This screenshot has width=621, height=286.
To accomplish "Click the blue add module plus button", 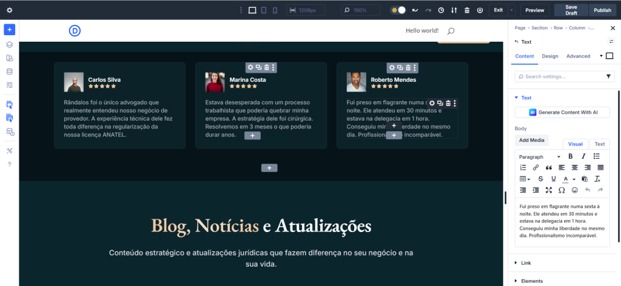I will pyautogui.click(x=10, y=30).
